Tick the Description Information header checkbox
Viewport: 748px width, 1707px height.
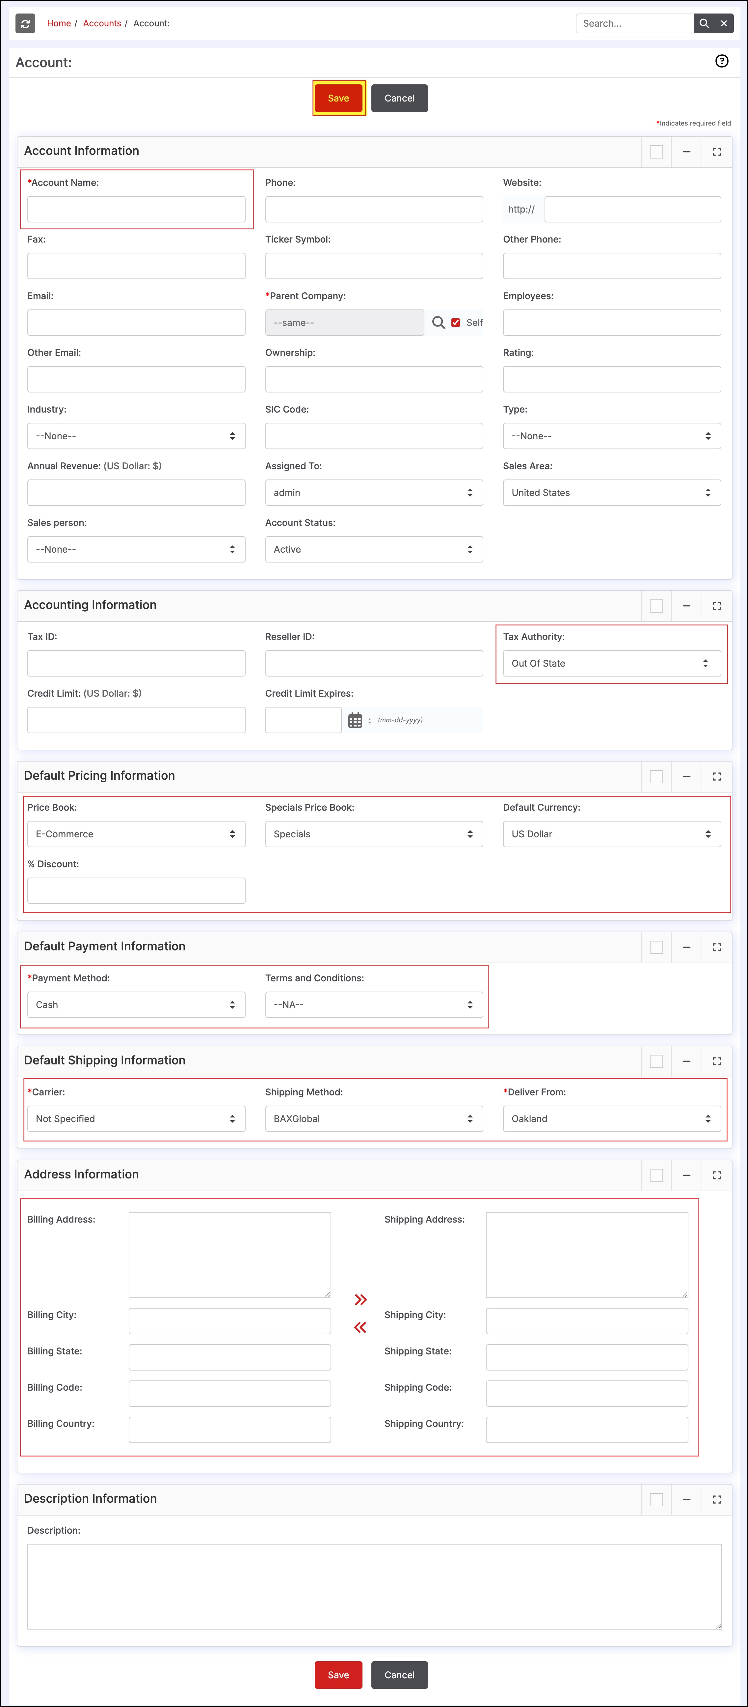pos(656,1500)
